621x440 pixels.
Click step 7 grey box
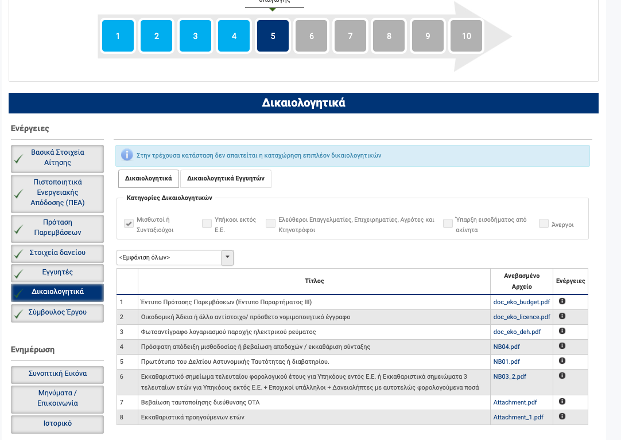350,36
